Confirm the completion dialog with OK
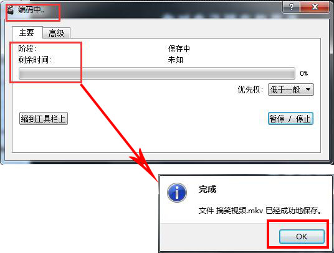This screenshot has height=253, width=334. [x=302, y=236]
